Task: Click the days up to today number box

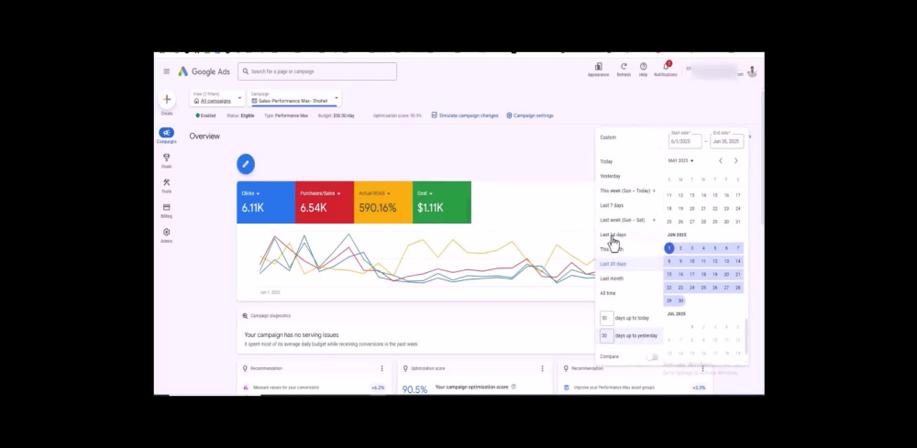Action: pos(606,318)
